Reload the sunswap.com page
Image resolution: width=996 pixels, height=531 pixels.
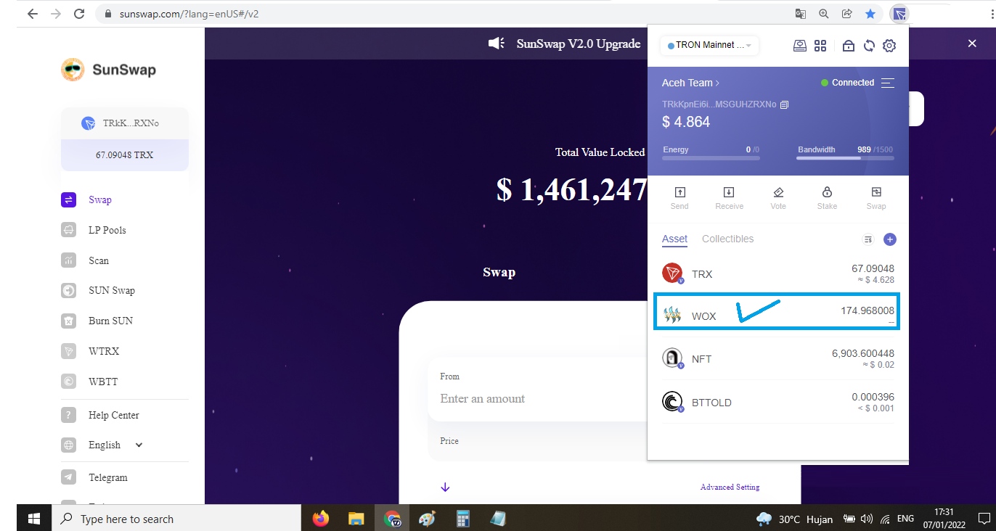[79, 14]
